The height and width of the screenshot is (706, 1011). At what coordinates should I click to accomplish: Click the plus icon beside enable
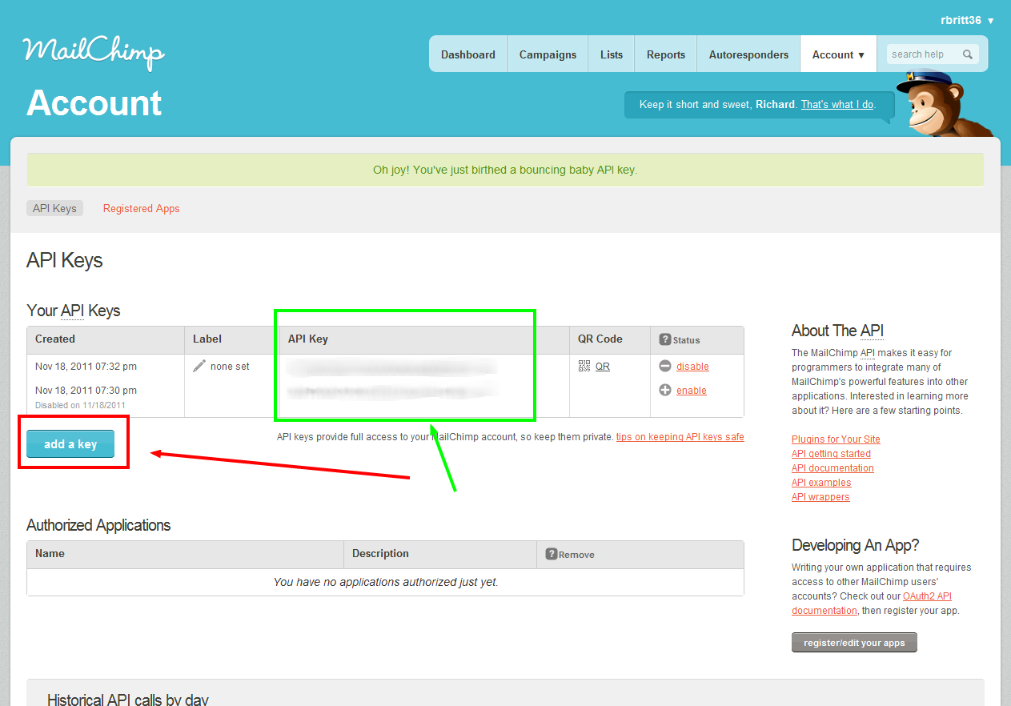tap(665, 390)
